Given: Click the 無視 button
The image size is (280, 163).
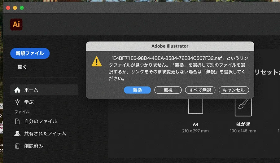Looking at the screenshot, I should [x=168, y=90].
